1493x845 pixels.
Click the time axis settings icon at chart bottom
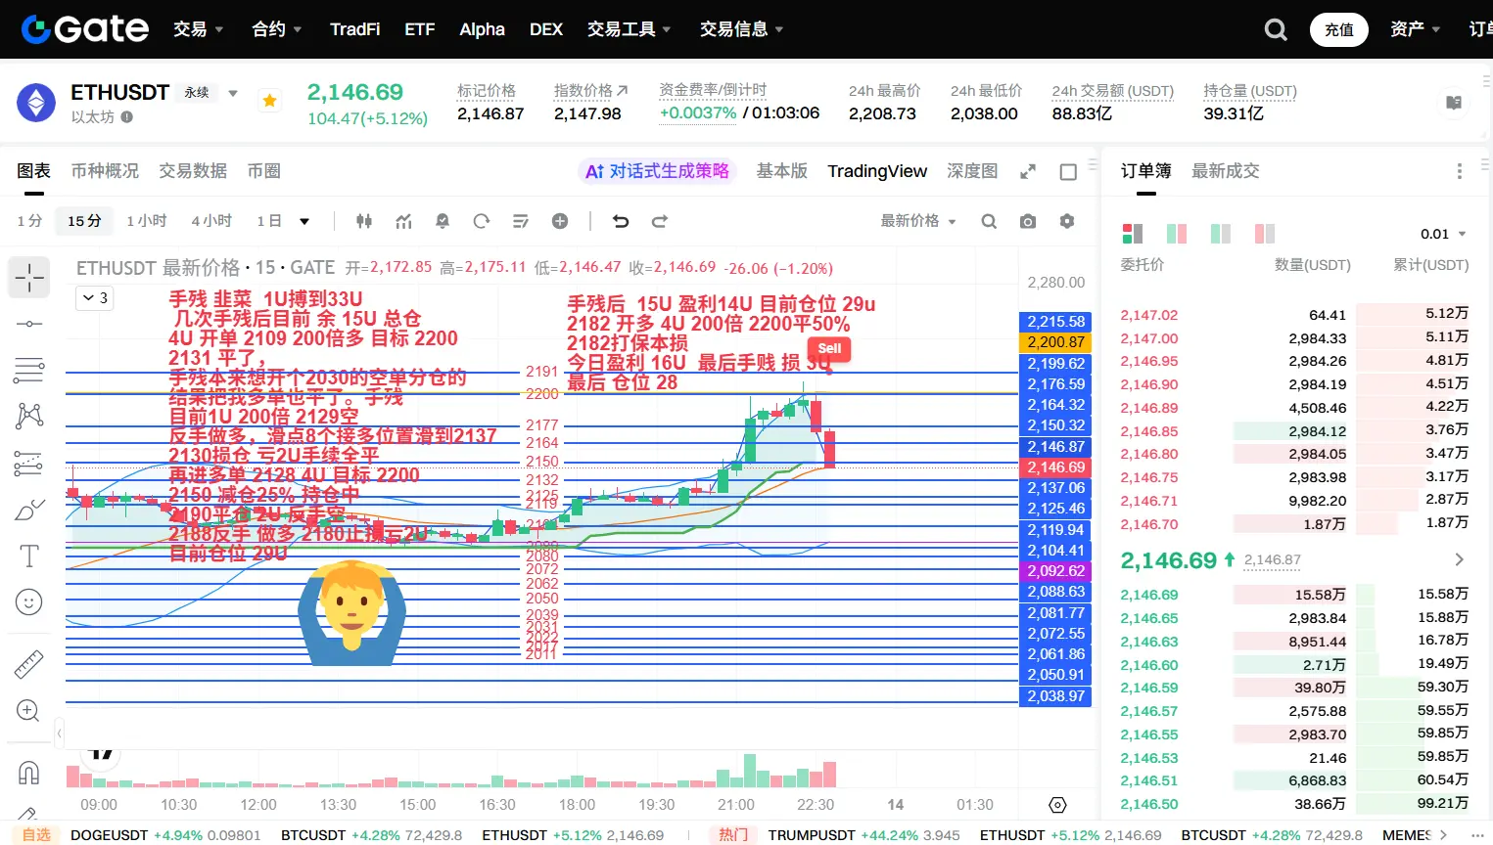1057,805
